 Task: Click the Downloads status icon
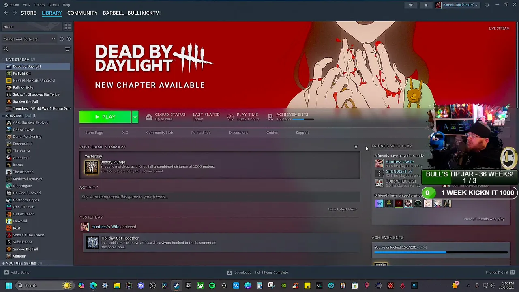(x=229, y=272)
